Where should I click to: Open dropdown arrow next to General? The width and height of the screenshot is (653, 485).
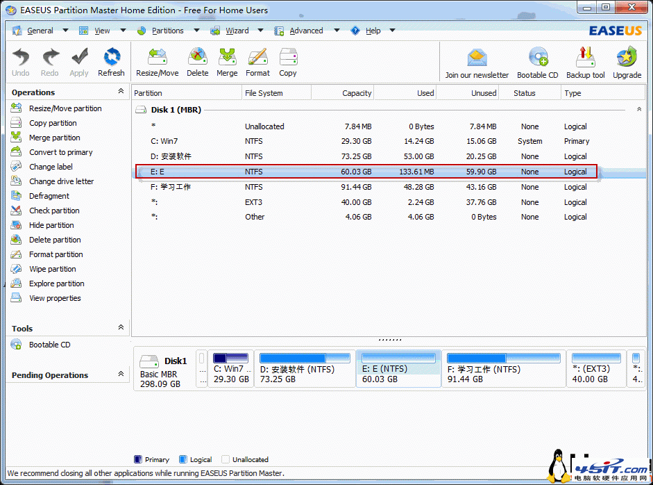pos(65,31)
